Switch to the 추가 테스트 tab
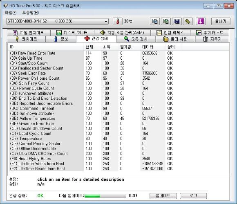The height and width of the screenshot is (204, 237). click(x=210, y=33)
